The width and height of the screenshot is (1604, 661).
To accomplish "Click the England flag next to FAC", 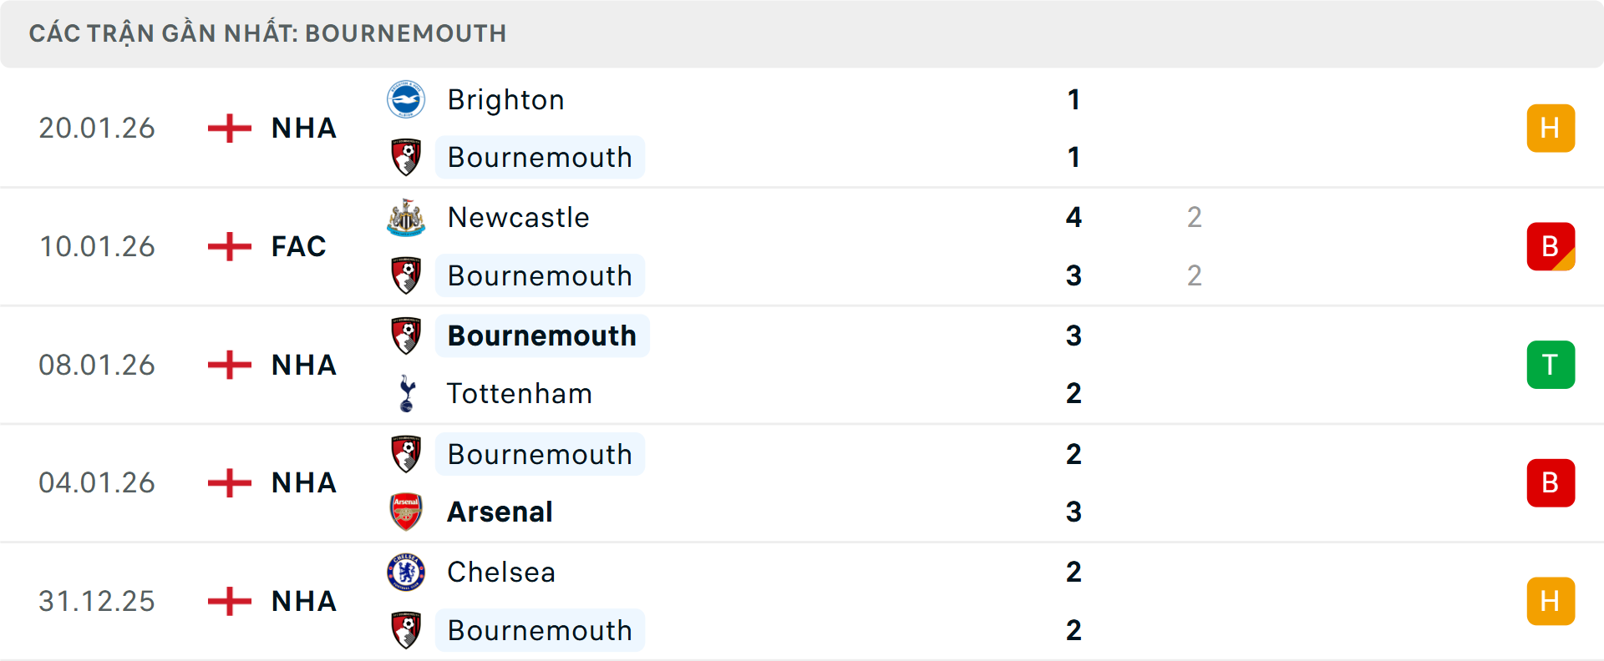I will click(228, 246).
